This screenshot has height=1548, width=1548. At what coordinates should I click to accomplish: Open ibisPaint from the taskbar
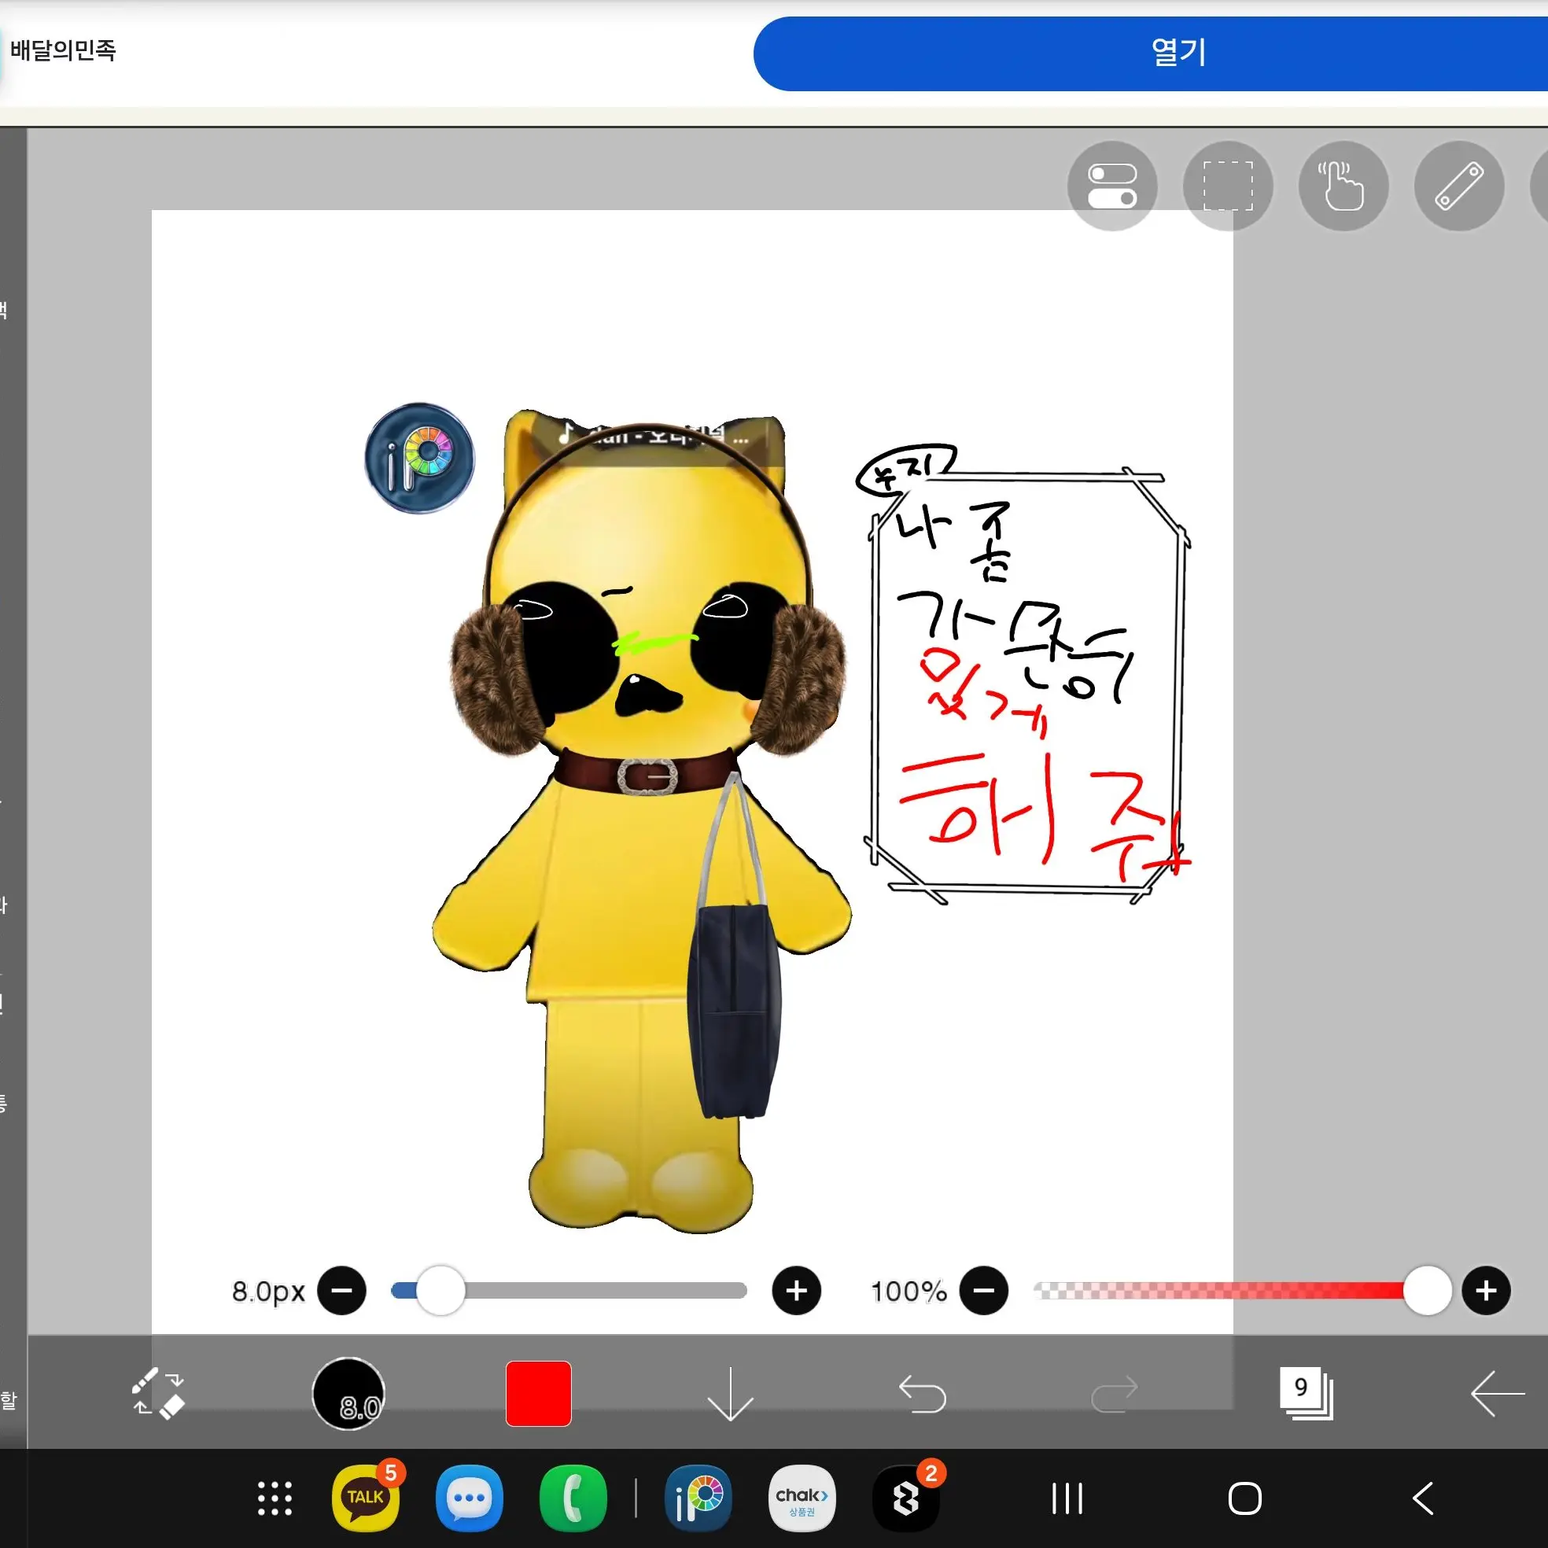point(698,1498)
